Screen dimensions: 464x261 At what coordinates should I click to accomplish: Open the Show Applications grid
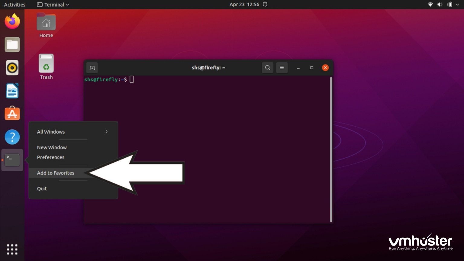point(12,249)
